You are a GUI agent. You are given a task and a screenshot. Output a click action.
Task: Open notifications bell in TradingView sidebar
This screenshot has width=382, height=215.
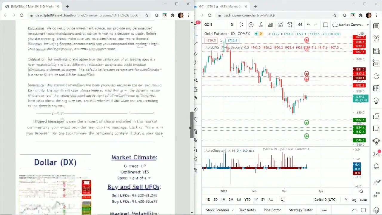click(x=376, y=166)
